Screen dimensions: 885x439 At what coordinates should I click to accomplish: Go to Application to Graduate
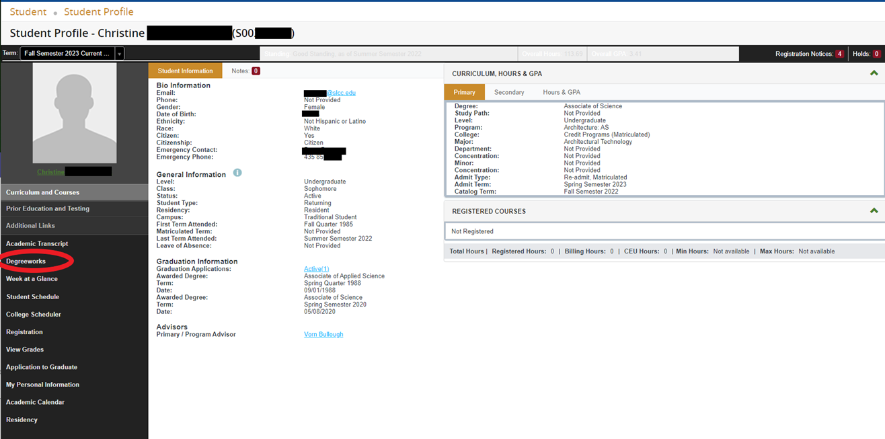coord(42,367)
